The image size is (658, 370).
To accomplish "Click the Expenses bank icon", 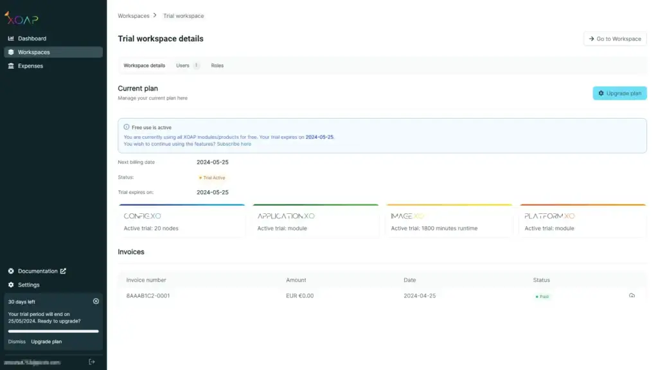I will click(11, 66).
